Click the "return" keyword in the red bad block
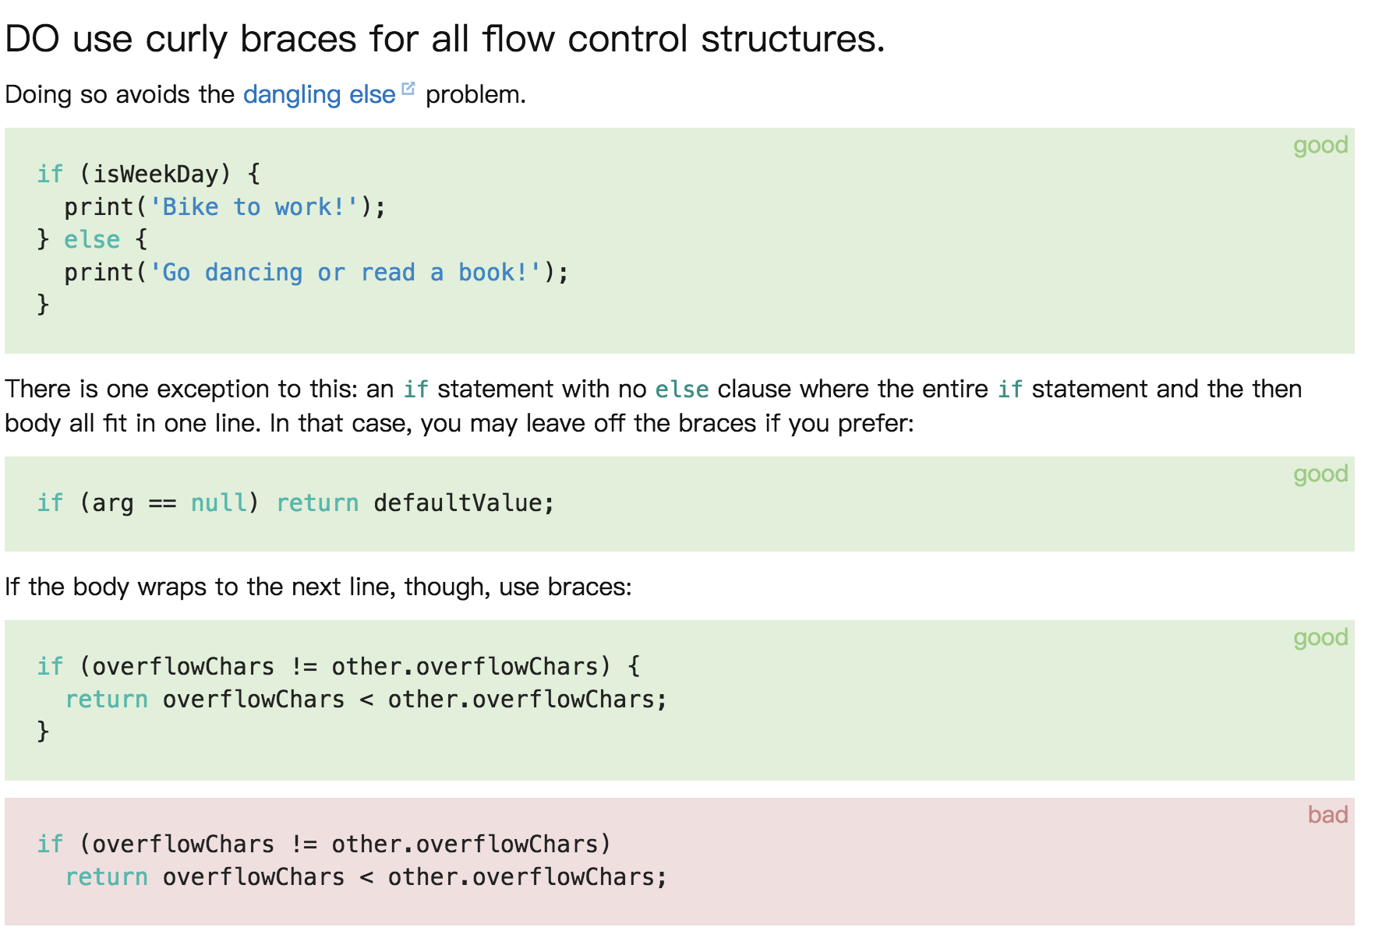The height and width of the screenshot is (952, 1375). [x=107, y=877]
